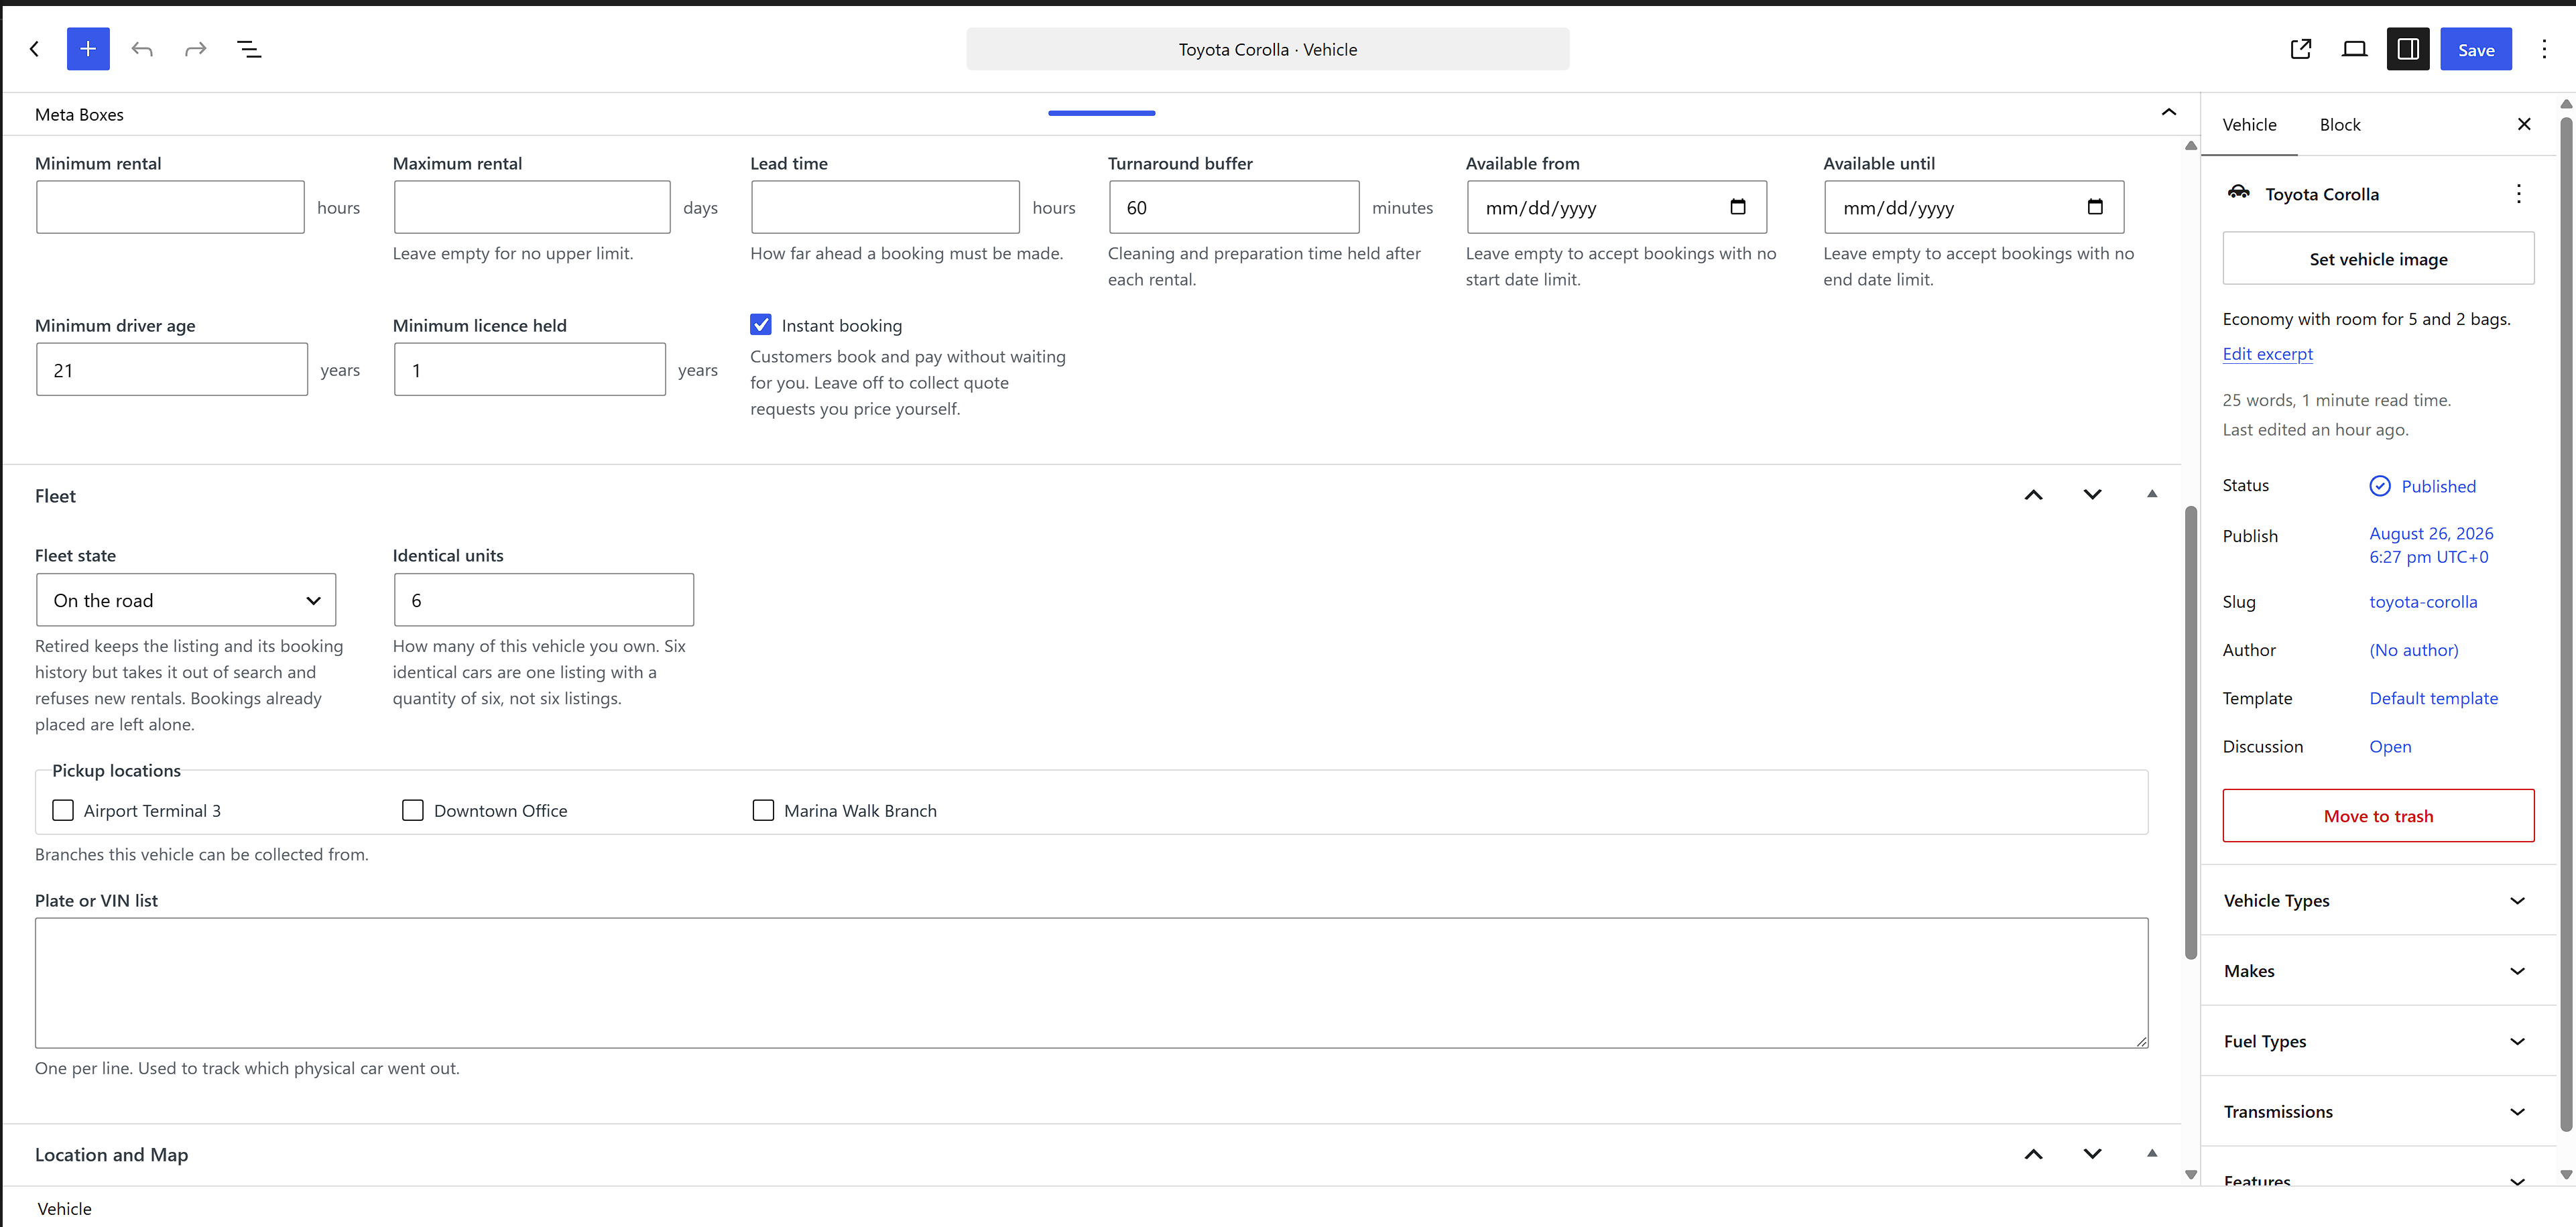Viewport: 2576px width, 1227px height.
Task: Check the Downtown Office pickup location
Action: coord(413,810)
